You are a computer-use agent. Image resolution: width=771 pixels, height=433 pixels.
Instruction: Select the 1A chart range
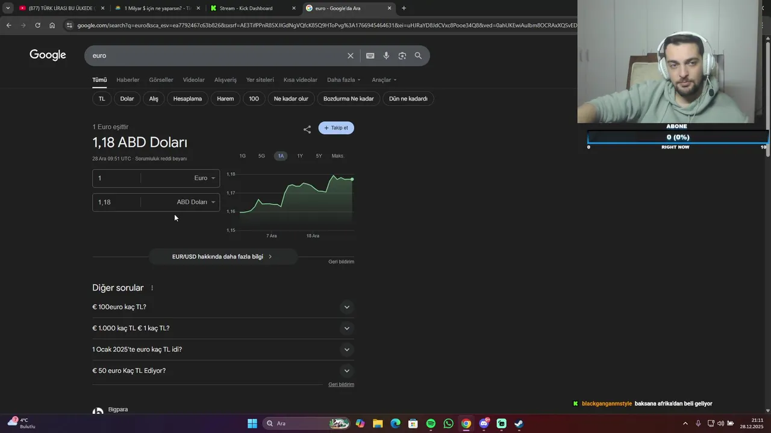281,156
